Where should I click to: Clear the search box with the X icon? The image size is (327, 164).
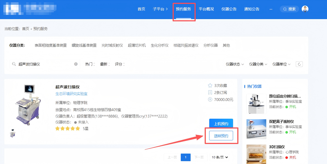point(76,64)
